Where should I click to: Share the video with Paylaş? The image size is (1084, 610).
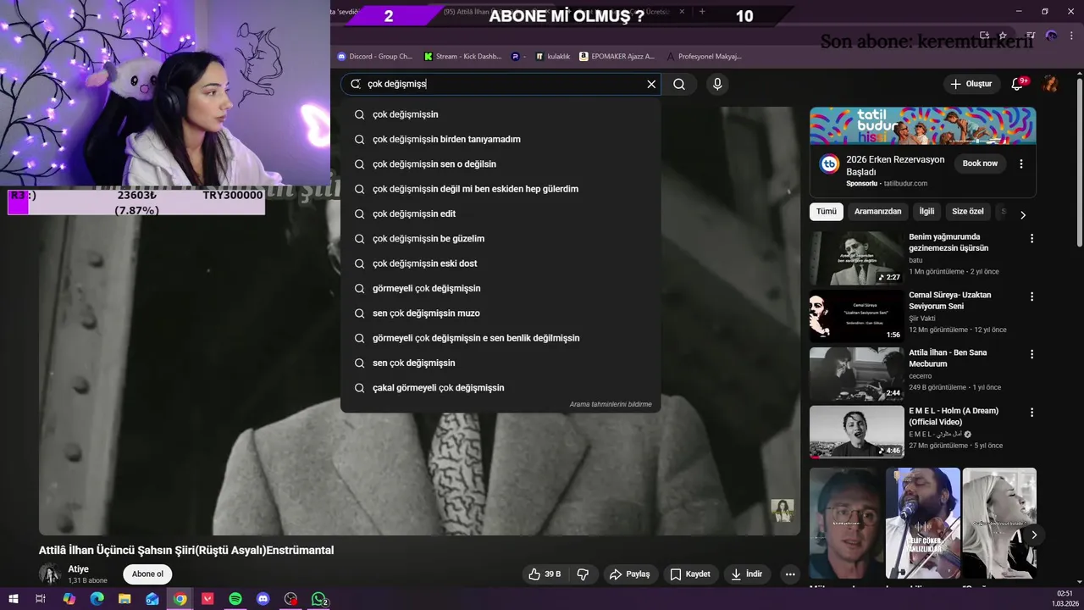[x=629, y=574]
